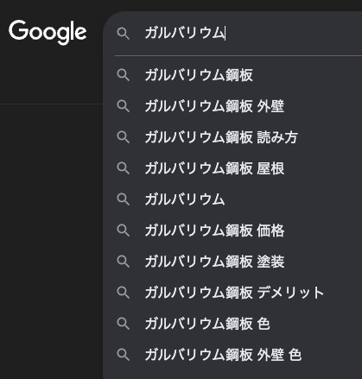The height and width of the screenshot is (379, 362).
Task: Select suggestion ガルバリウム鋼板 価格
Action: coord(232,231)
